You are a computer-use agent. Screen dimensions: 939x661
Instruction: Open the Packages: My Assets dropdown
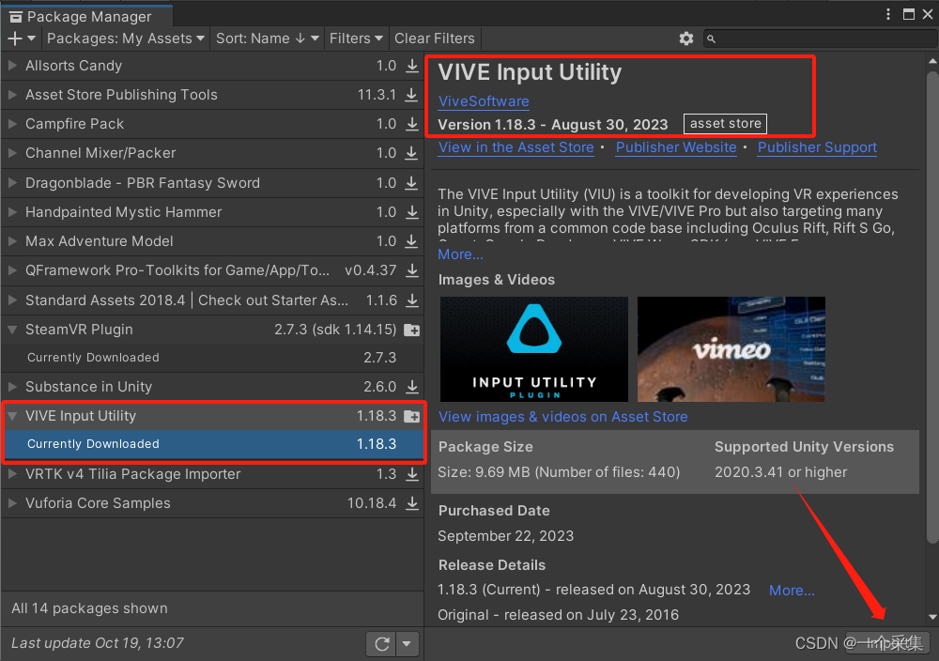[x=126, y=38]
